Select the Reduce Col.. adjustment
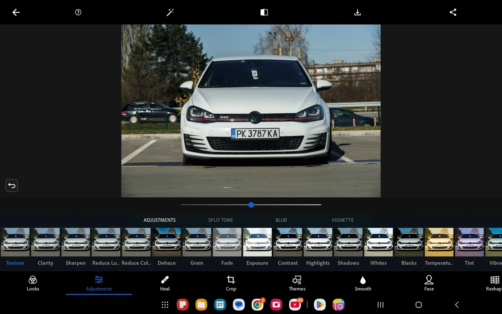502x314 pixels. tap(136, 242)
